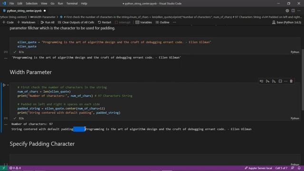304x171 pixels.
Task: Restart the notebook kernel
Action: 104,22
